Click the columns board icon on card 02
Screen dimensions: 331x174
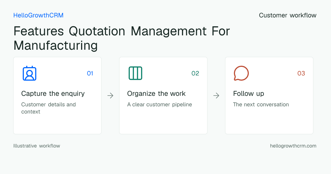135,73
